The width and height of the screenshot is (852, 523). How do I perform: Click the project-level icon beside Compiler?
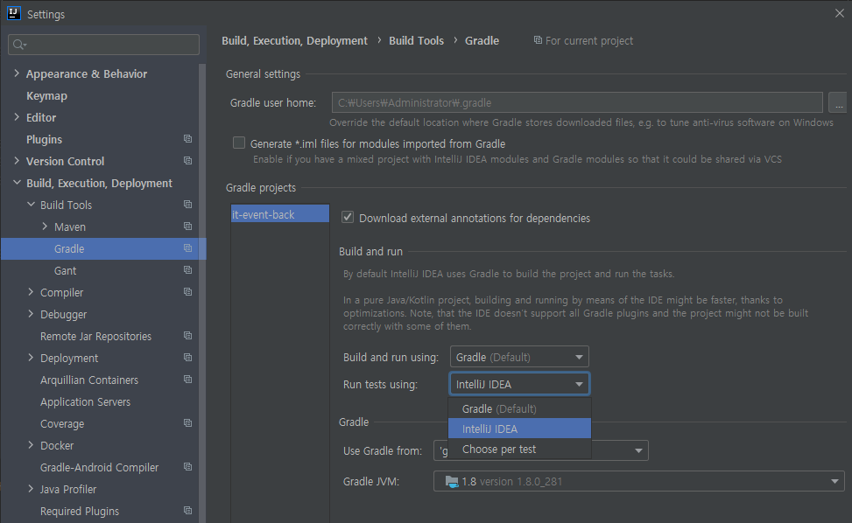click(188, 292)
